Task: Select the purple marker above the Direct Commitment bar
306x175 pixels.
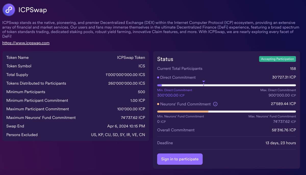Action: tap(203, 81)
